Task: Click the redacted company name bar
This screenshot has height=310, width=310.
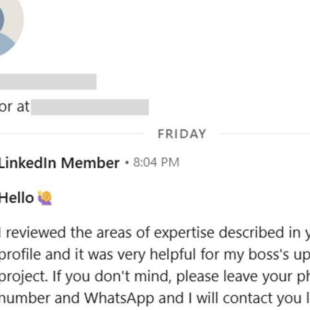Action: [x=90, y=107]
